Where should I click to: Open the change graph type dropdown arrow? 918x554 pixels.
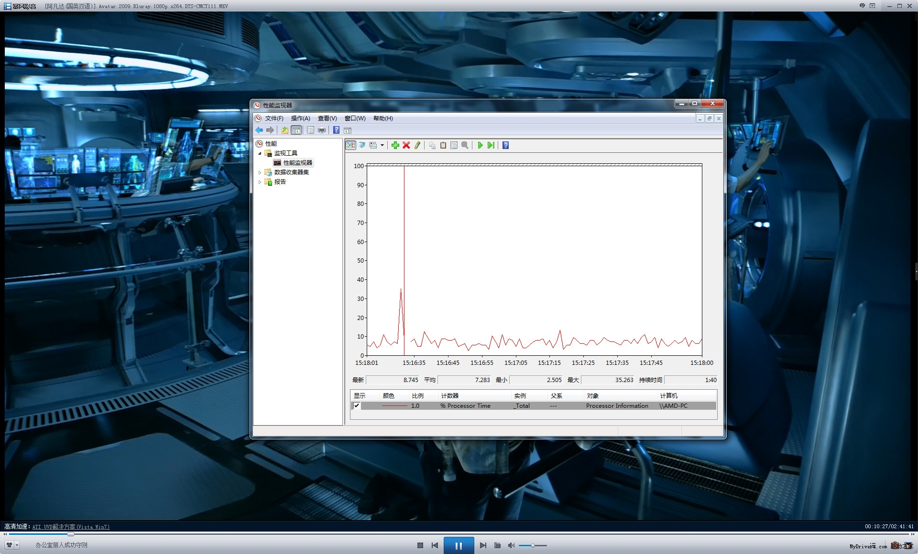382,145
